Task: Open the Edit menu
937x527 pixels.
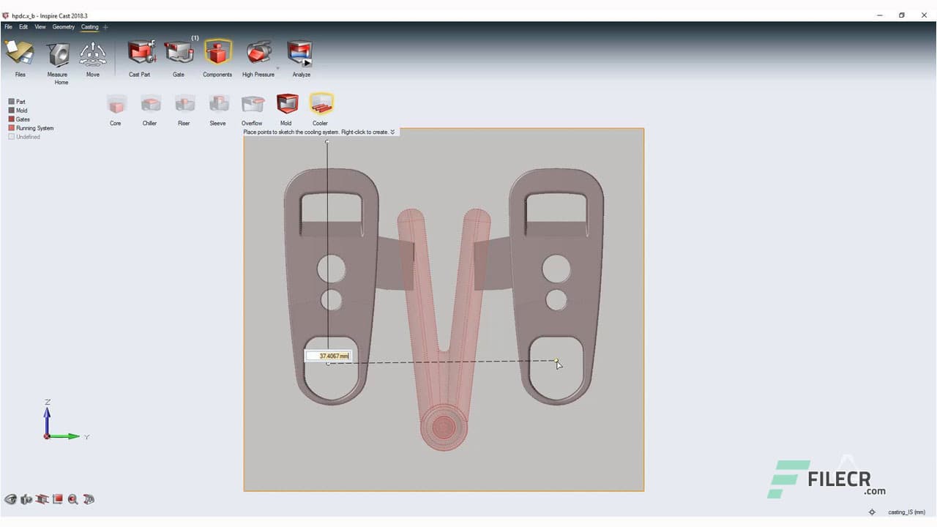Action: pos(23,27)
